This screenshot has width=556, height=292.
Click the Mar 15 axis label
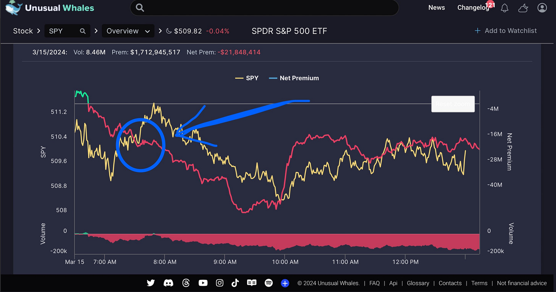(75, 262)
